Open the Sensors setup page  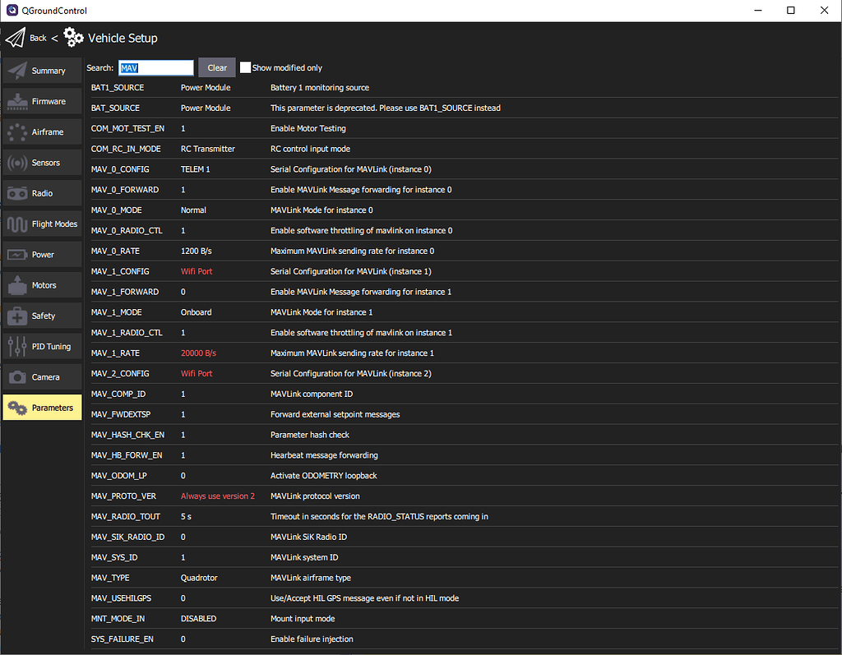(41, 163)
